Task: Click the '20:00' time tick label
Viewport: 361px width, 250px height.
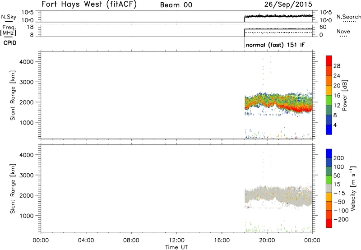Action: [267, 241]
